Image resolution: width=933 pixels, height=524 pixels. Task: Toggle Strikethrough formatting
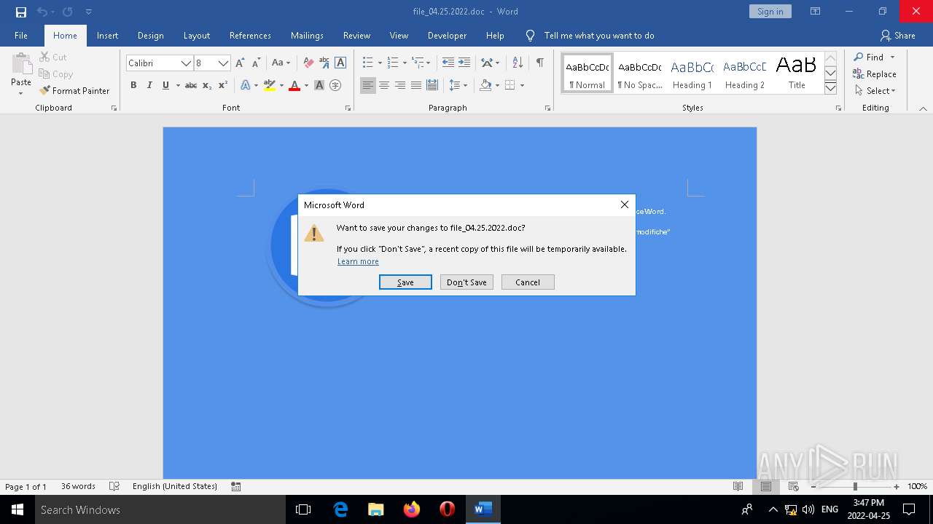pyautogui.click(x=191, y=85)
